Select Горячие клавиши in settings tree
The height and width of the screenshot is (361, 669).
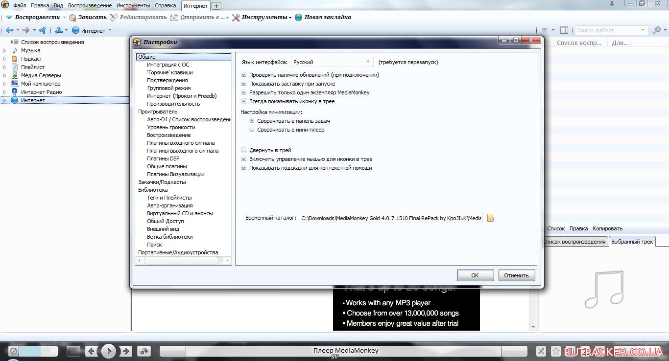169,72
